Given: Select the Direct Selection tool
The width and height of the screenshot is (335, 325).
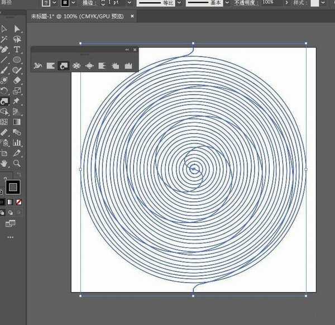Looking at the screenshot, I should [17, 28].
